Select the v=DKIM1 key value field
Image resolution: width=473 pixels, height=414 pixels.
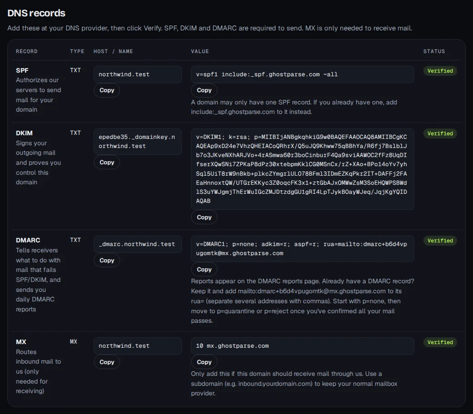coord(302,169)
